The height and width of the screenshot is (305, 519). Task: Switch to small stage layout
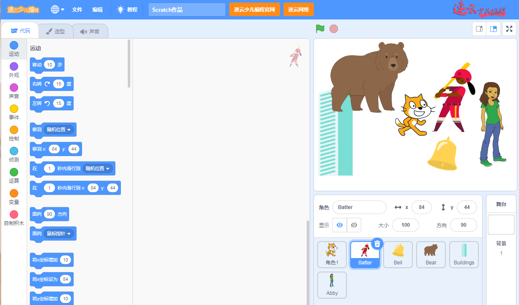(479, 29)
